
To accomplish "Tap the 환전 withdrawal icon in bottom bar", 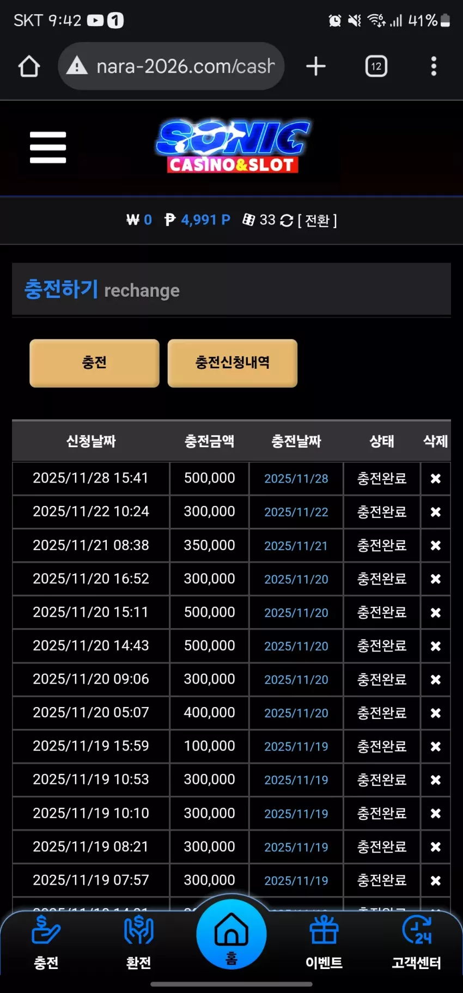I will pyautogui.click(x=139, y=942).
